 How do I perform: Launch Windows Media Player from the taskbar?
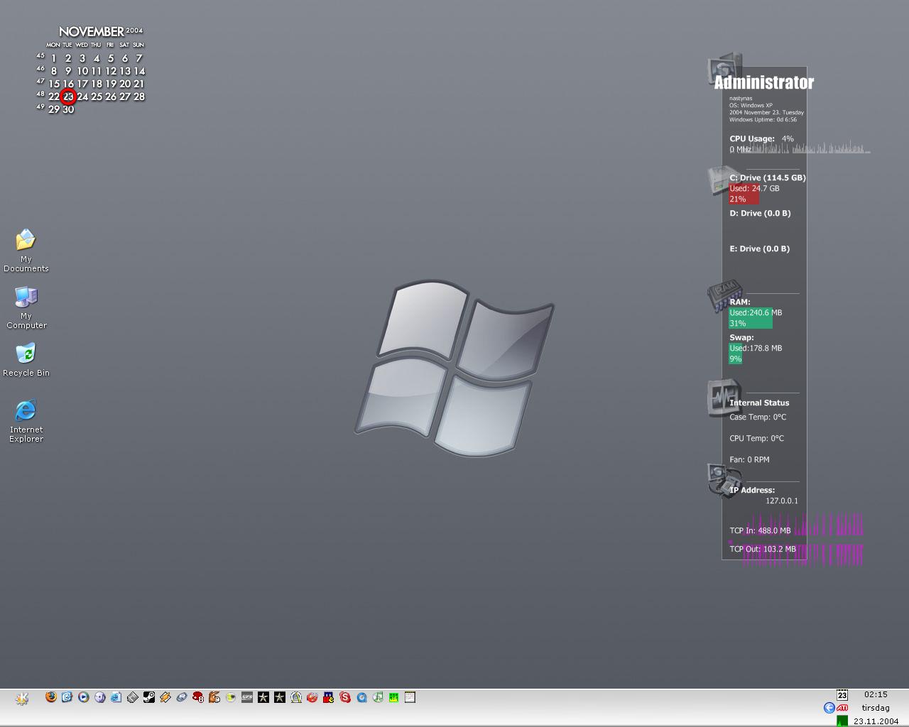coord(83,697)
